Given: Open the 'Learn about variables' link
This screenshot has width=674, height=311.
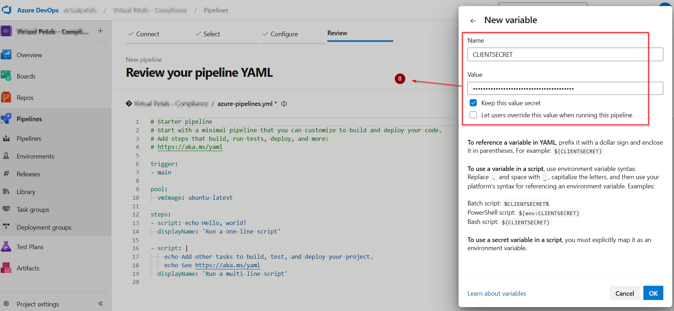Looking at the screenshot, I should point(497,294).
